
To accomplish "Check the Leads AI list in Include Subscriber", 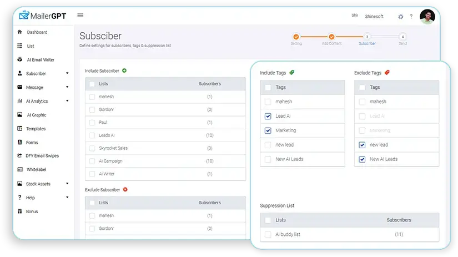I will click(x=92, y=135).
